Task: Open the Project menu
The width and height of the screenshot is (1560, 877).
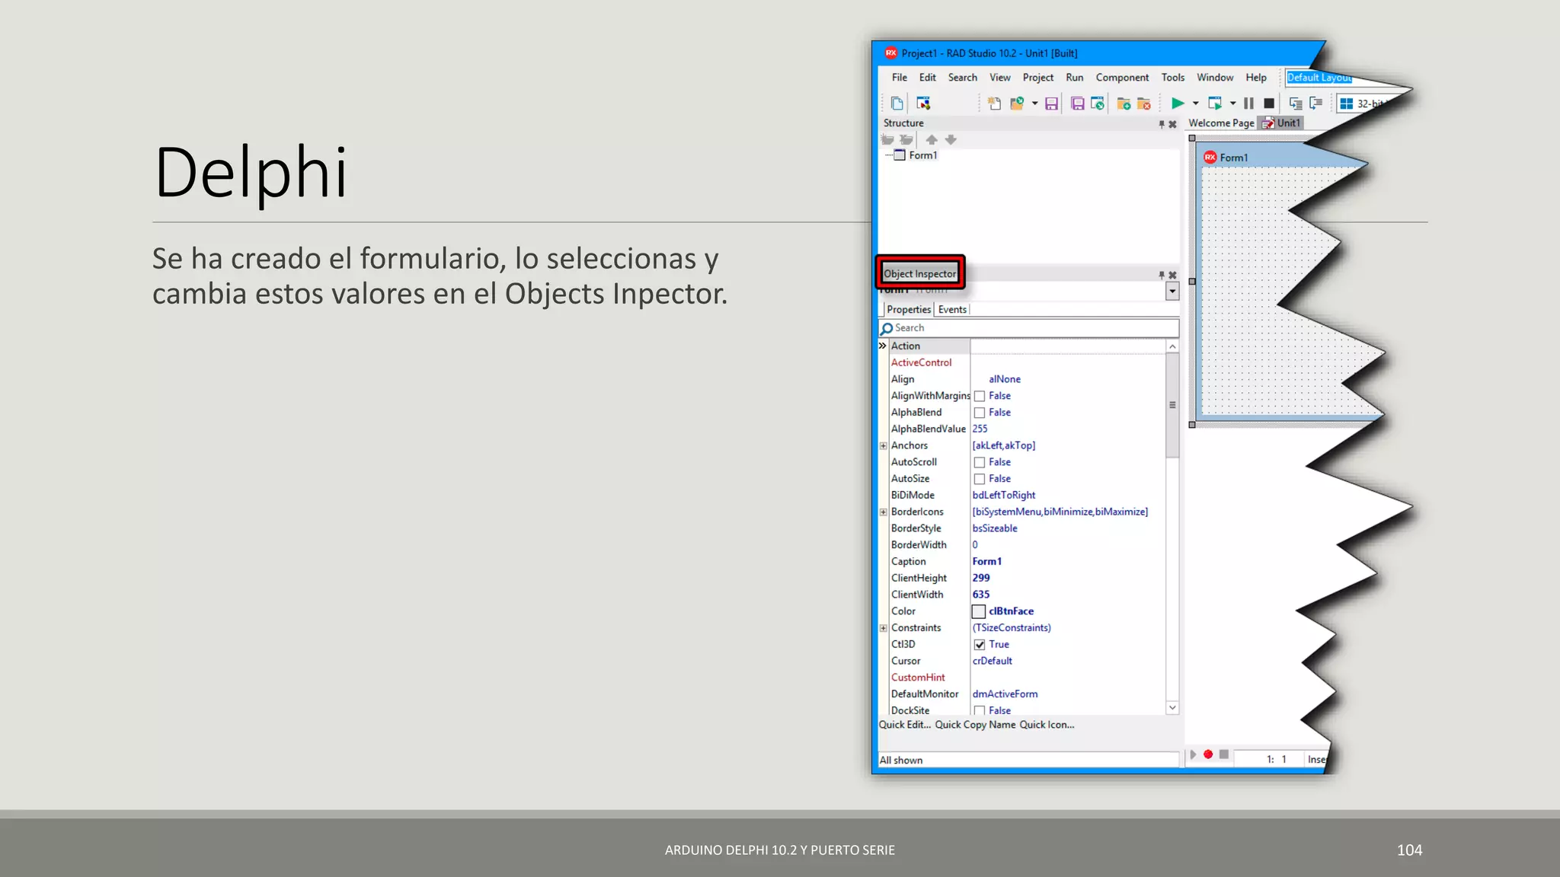Action: [x=1038, y=78]
